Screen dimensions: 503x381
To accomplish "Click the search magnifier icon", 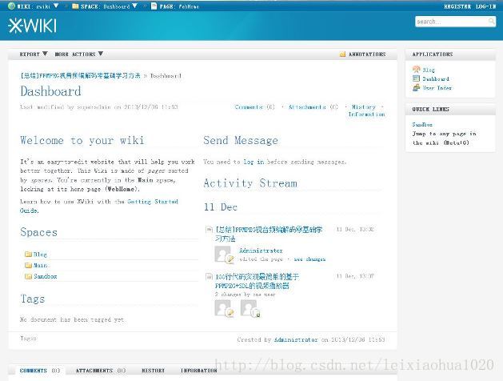I will 491,22.
